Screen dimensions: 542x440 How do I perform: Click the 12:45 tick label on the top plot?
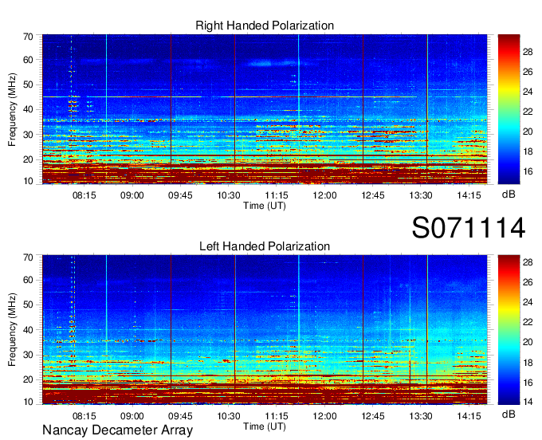pos(373,195)
